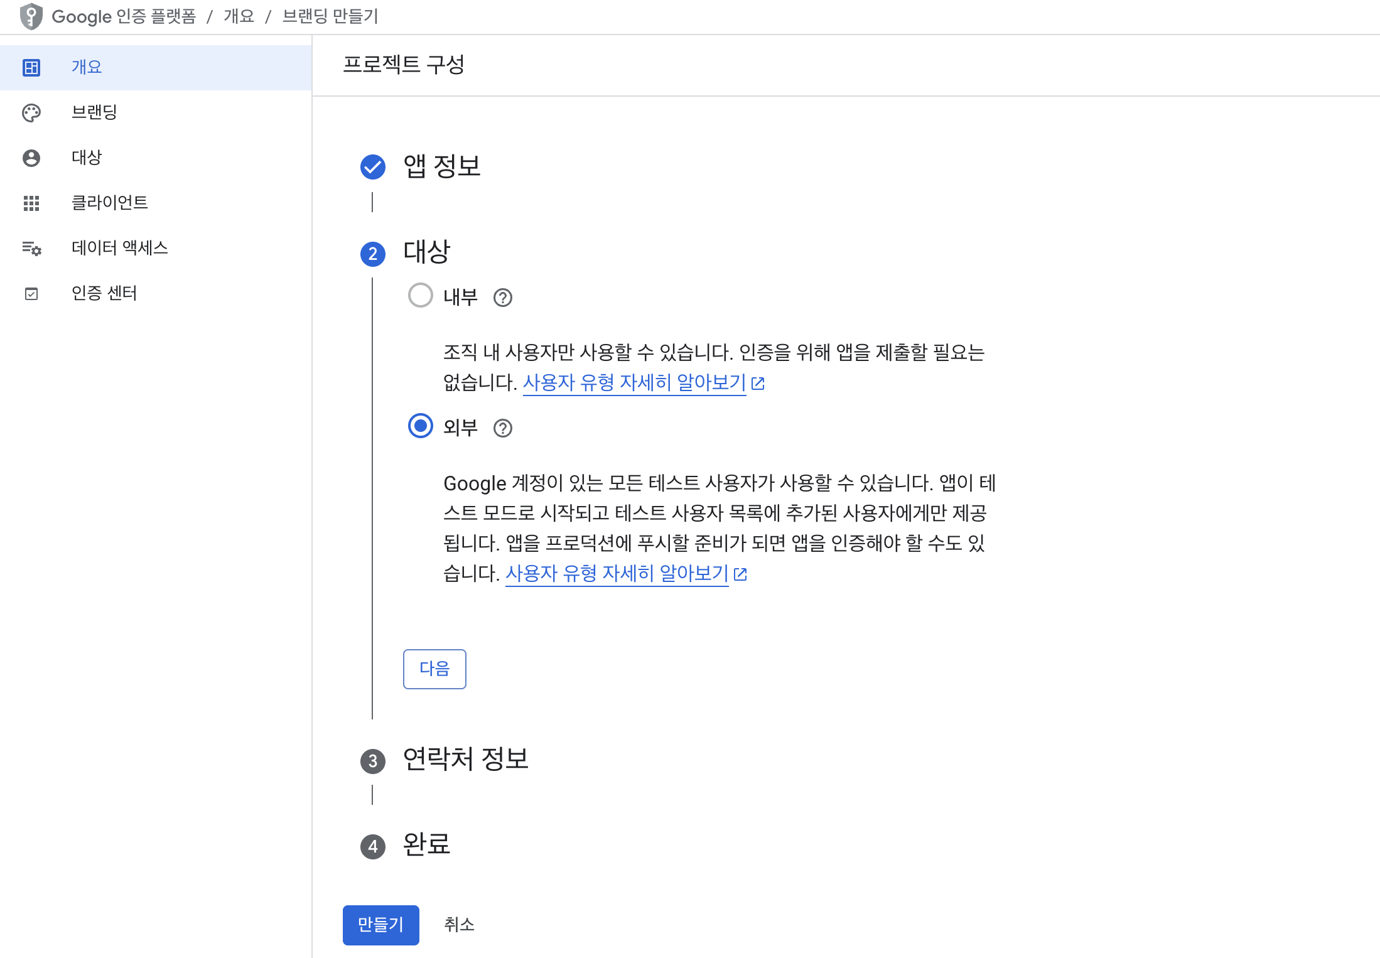1380x958 pixels.
Task: Click the 클라이언트 grid icon
Action: (31, 203)
